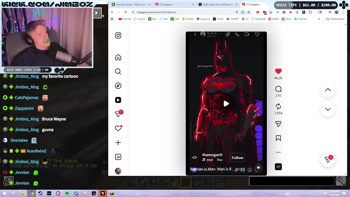Close the clavicular Stream tab
Screen dimensions: 350x197
pyautogui.click(x=150, y=4)
